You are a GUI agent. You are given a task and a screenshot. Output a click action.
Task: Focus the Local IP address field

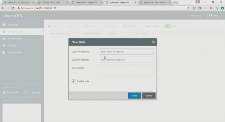(126, 52)
